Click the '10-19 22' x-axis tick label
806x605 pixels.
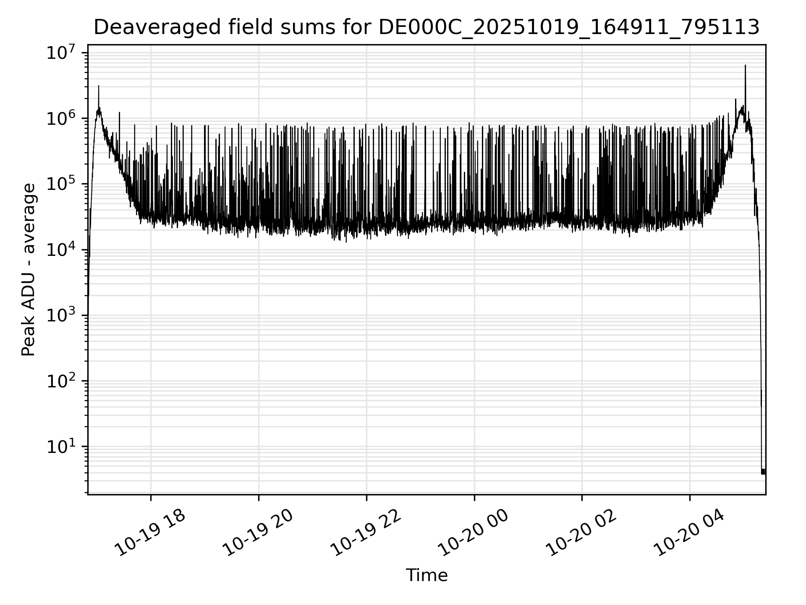[366, 533]
